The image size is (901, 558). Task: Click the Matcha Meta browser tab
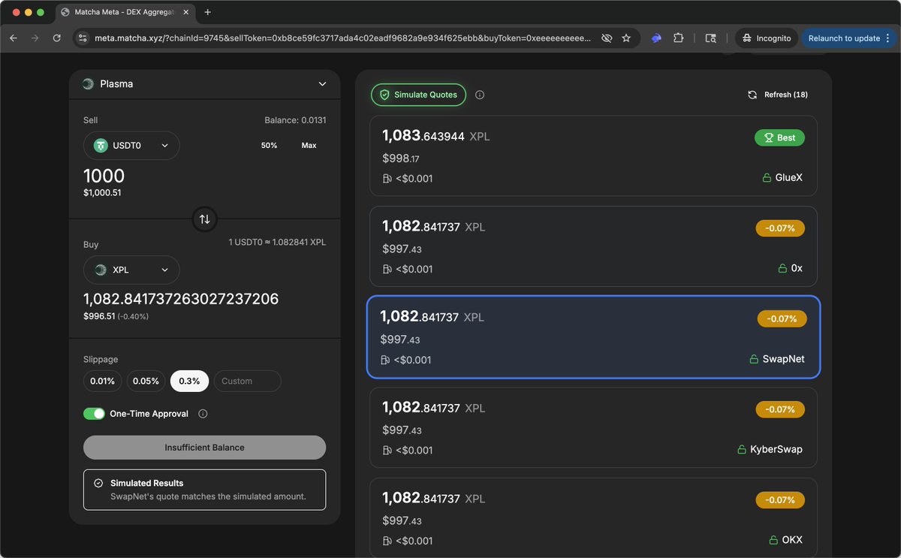pyautogui.click(x=125, y=12)
